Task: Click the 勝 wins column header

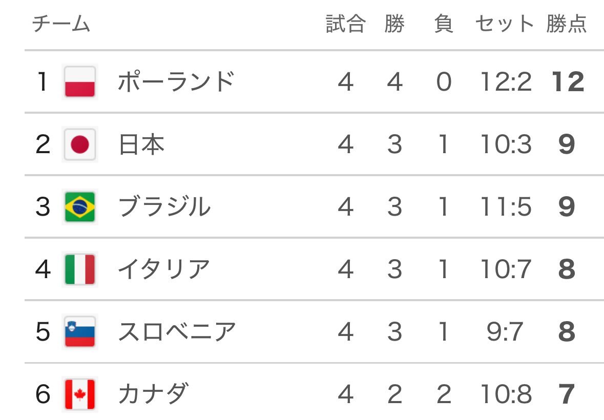Action: tap(395, 24)
